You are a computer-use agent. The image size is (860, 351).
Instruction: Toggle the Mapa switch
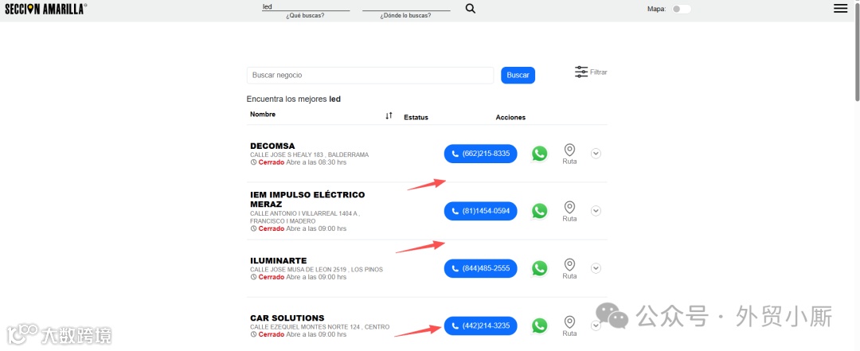(x=682, y=9)
